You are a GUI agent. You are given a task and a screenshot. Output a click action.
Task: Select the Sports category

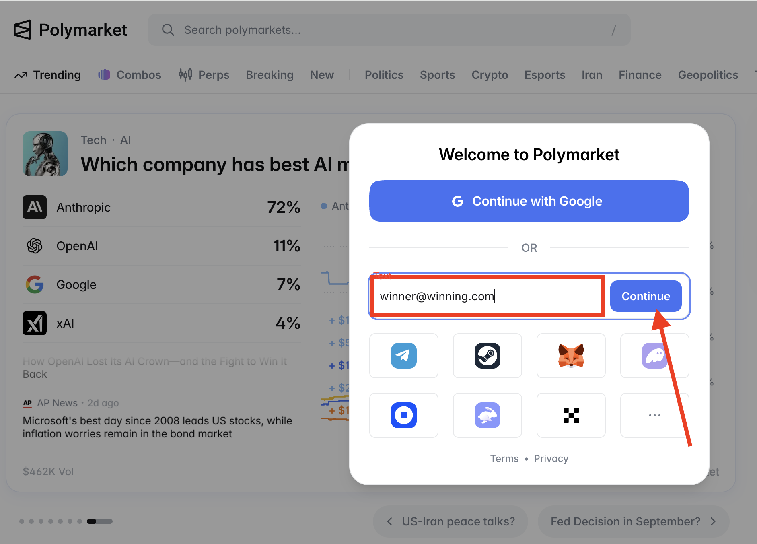[438, 75]
